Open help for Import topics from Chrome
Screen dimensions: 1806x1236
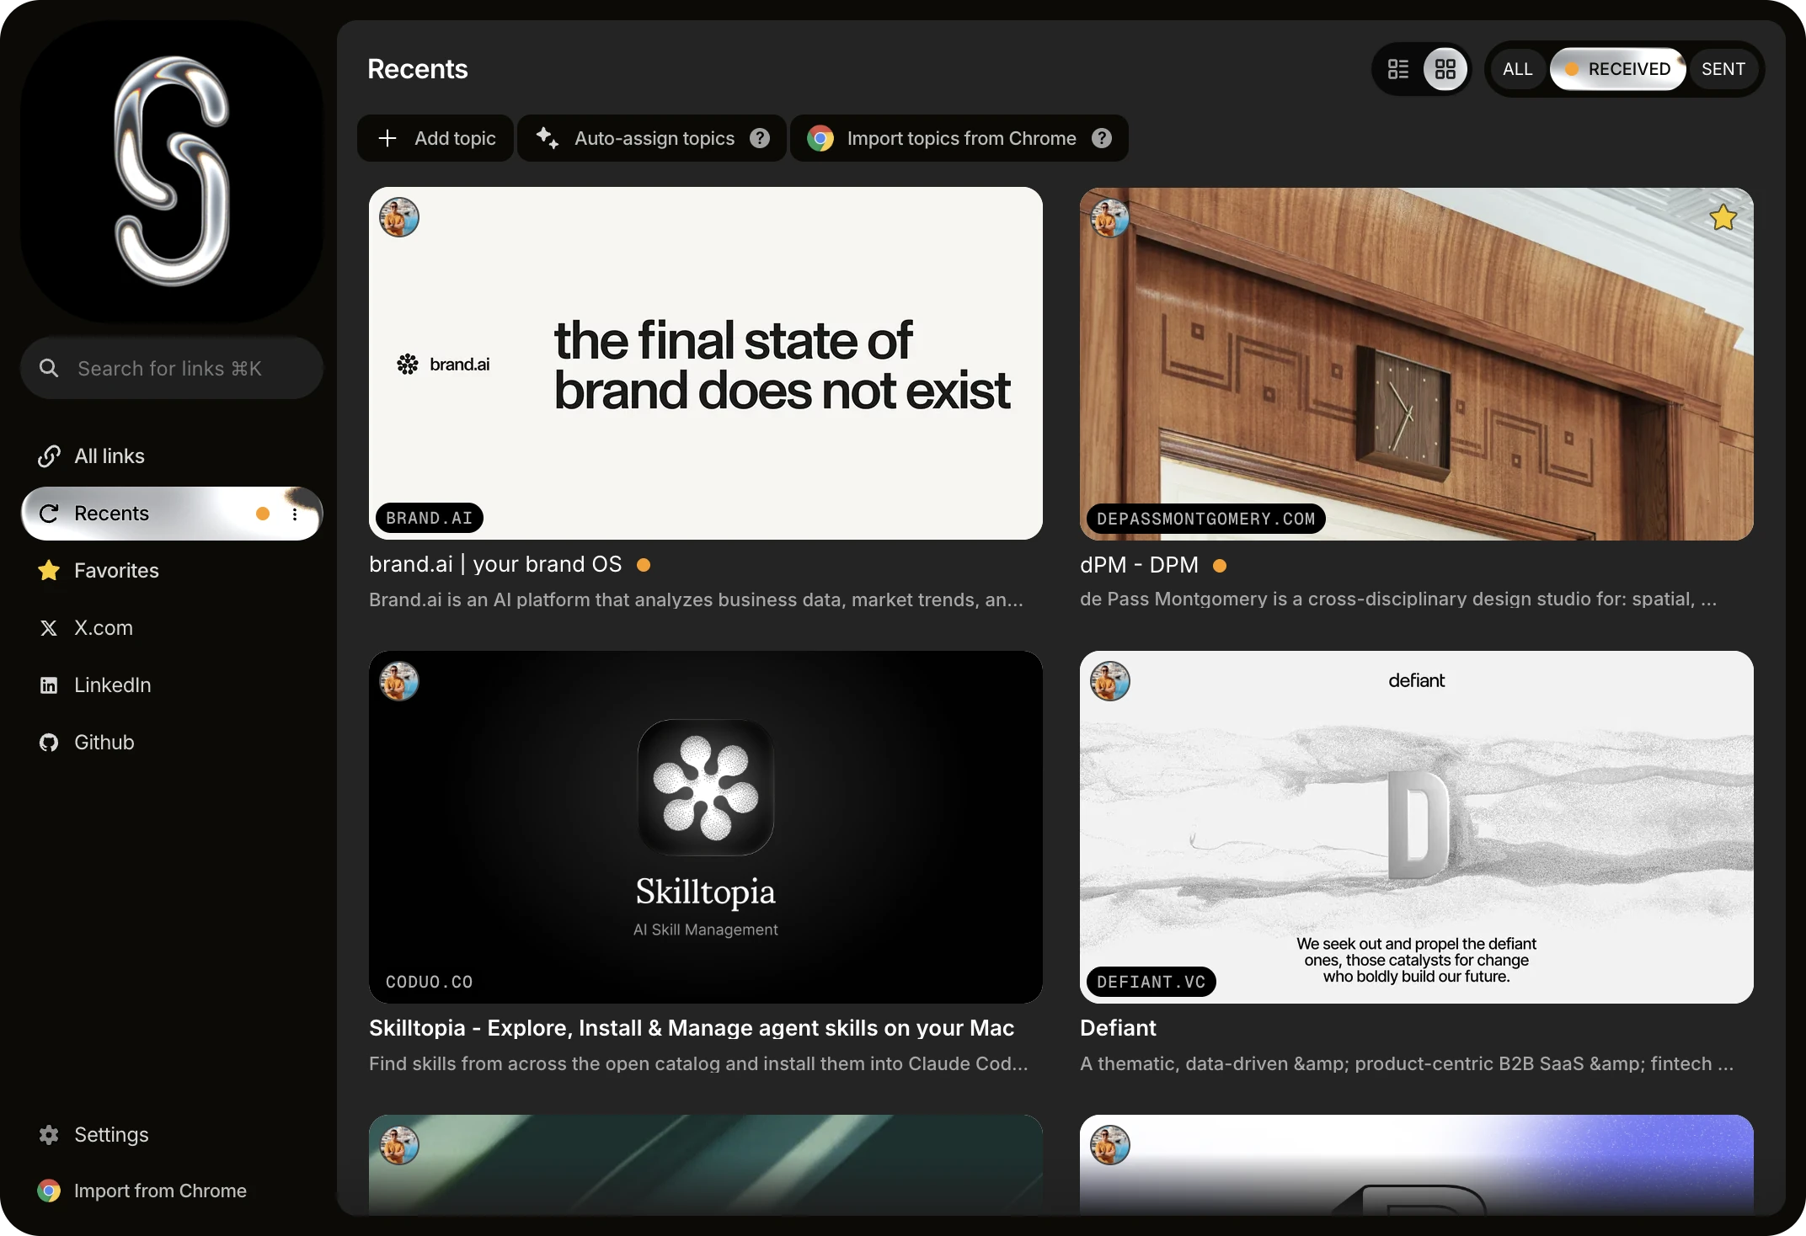[x=1102, y=138]
